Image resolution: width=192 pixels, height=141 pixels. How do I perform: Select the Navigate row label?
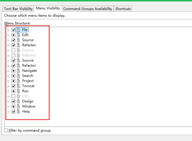(29, 71)
